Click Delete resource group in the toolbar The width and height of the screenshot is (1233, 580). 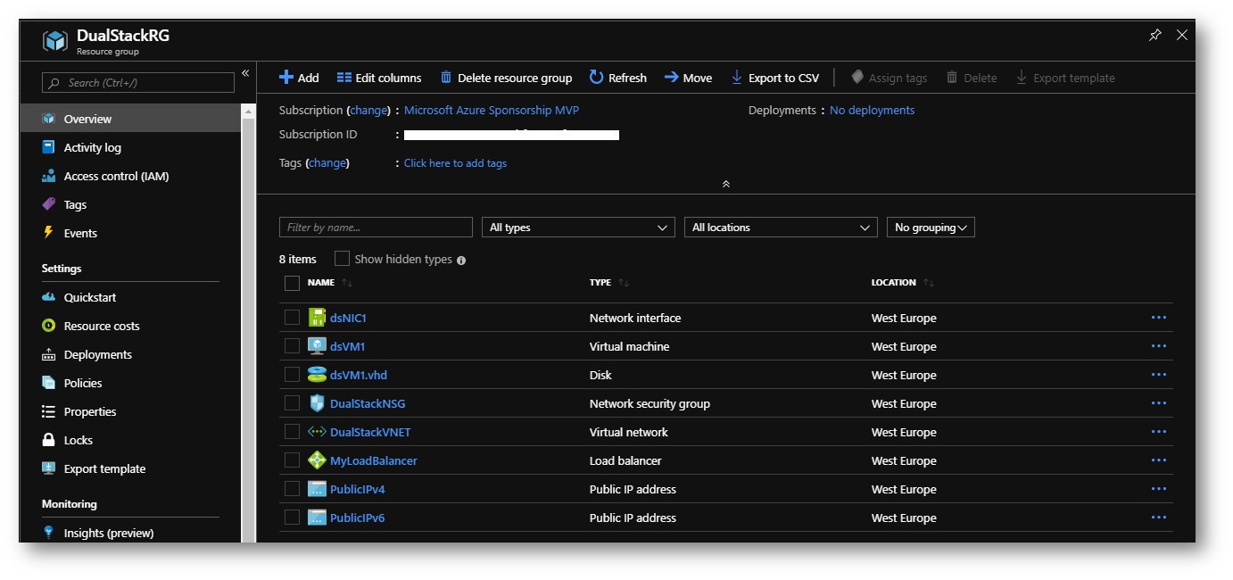tap(506, 78)
